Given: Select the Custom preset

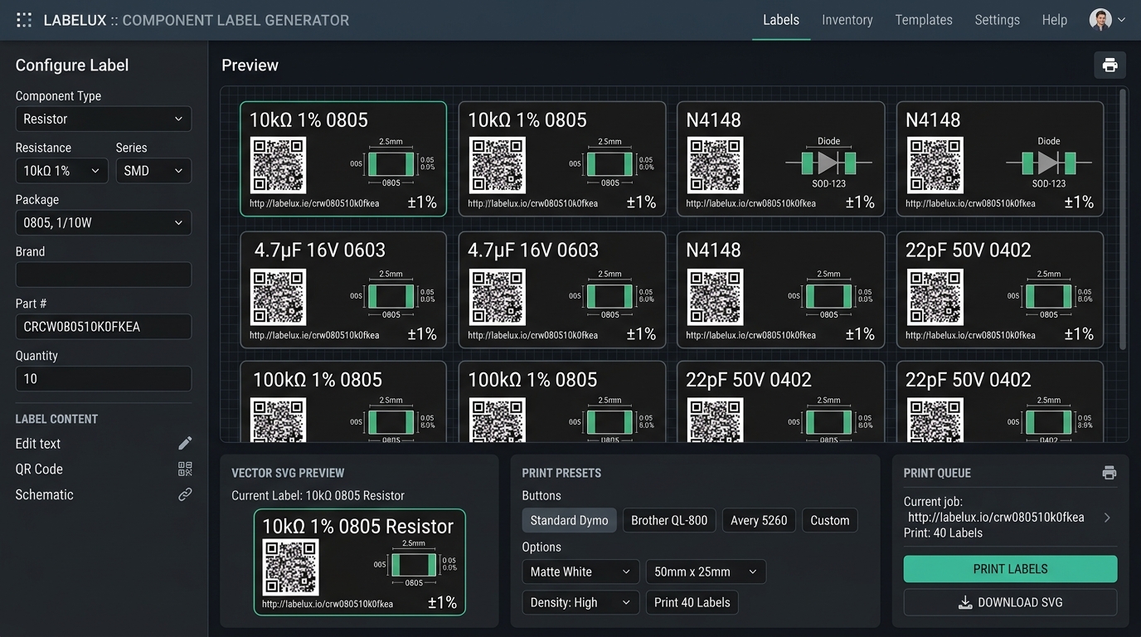Looking at the screenshot, I should tap(830, 520).
